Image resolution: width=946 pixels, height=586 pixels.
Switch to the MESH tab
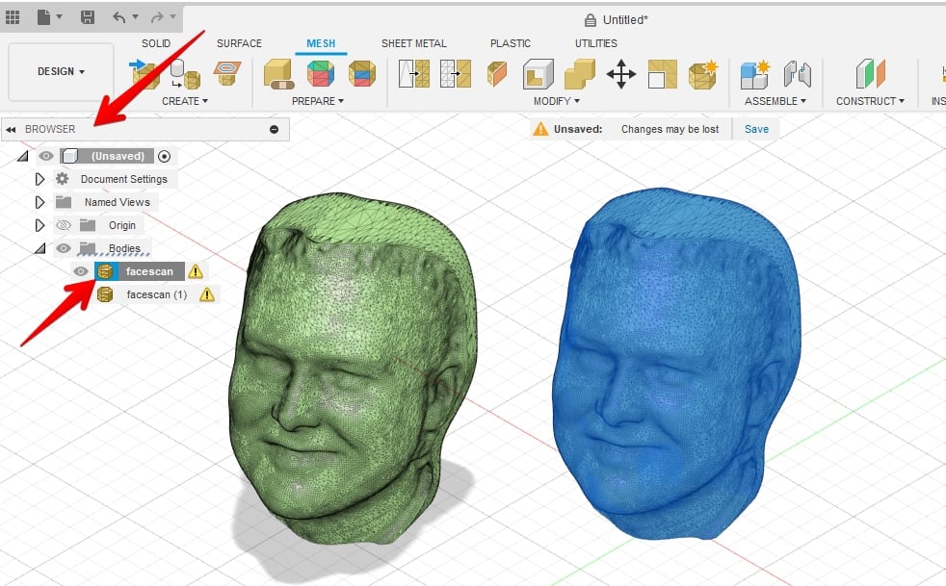click(x=321, y=43)
